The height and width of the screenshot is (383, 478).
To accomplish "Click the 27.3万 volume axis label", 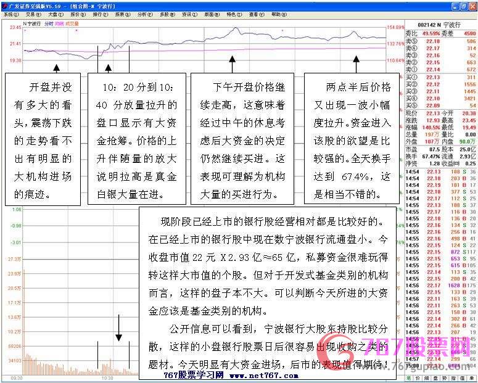I will (15, 259).
